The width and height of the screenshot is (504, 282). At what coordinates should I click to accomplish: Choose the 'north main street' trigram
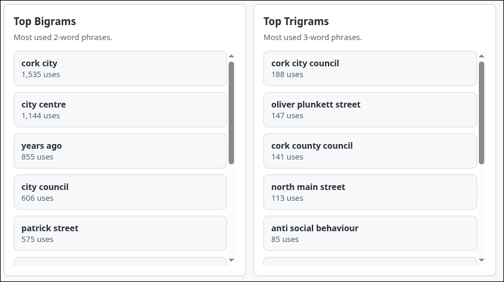pyautogui.click(x=369, y=192)
